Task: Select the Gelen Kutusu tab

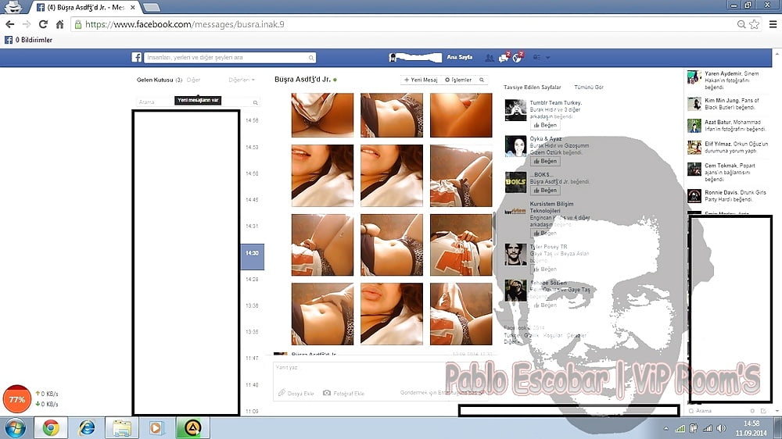Action: (x=159, y=80)
